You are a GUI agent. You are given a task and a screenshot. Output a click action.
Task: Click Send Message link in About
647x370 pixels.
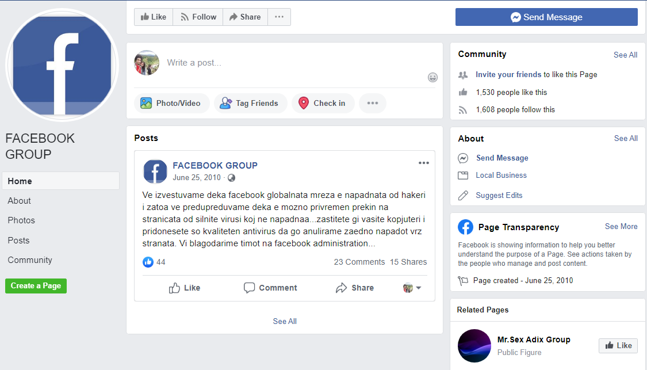tap(502, 158)
